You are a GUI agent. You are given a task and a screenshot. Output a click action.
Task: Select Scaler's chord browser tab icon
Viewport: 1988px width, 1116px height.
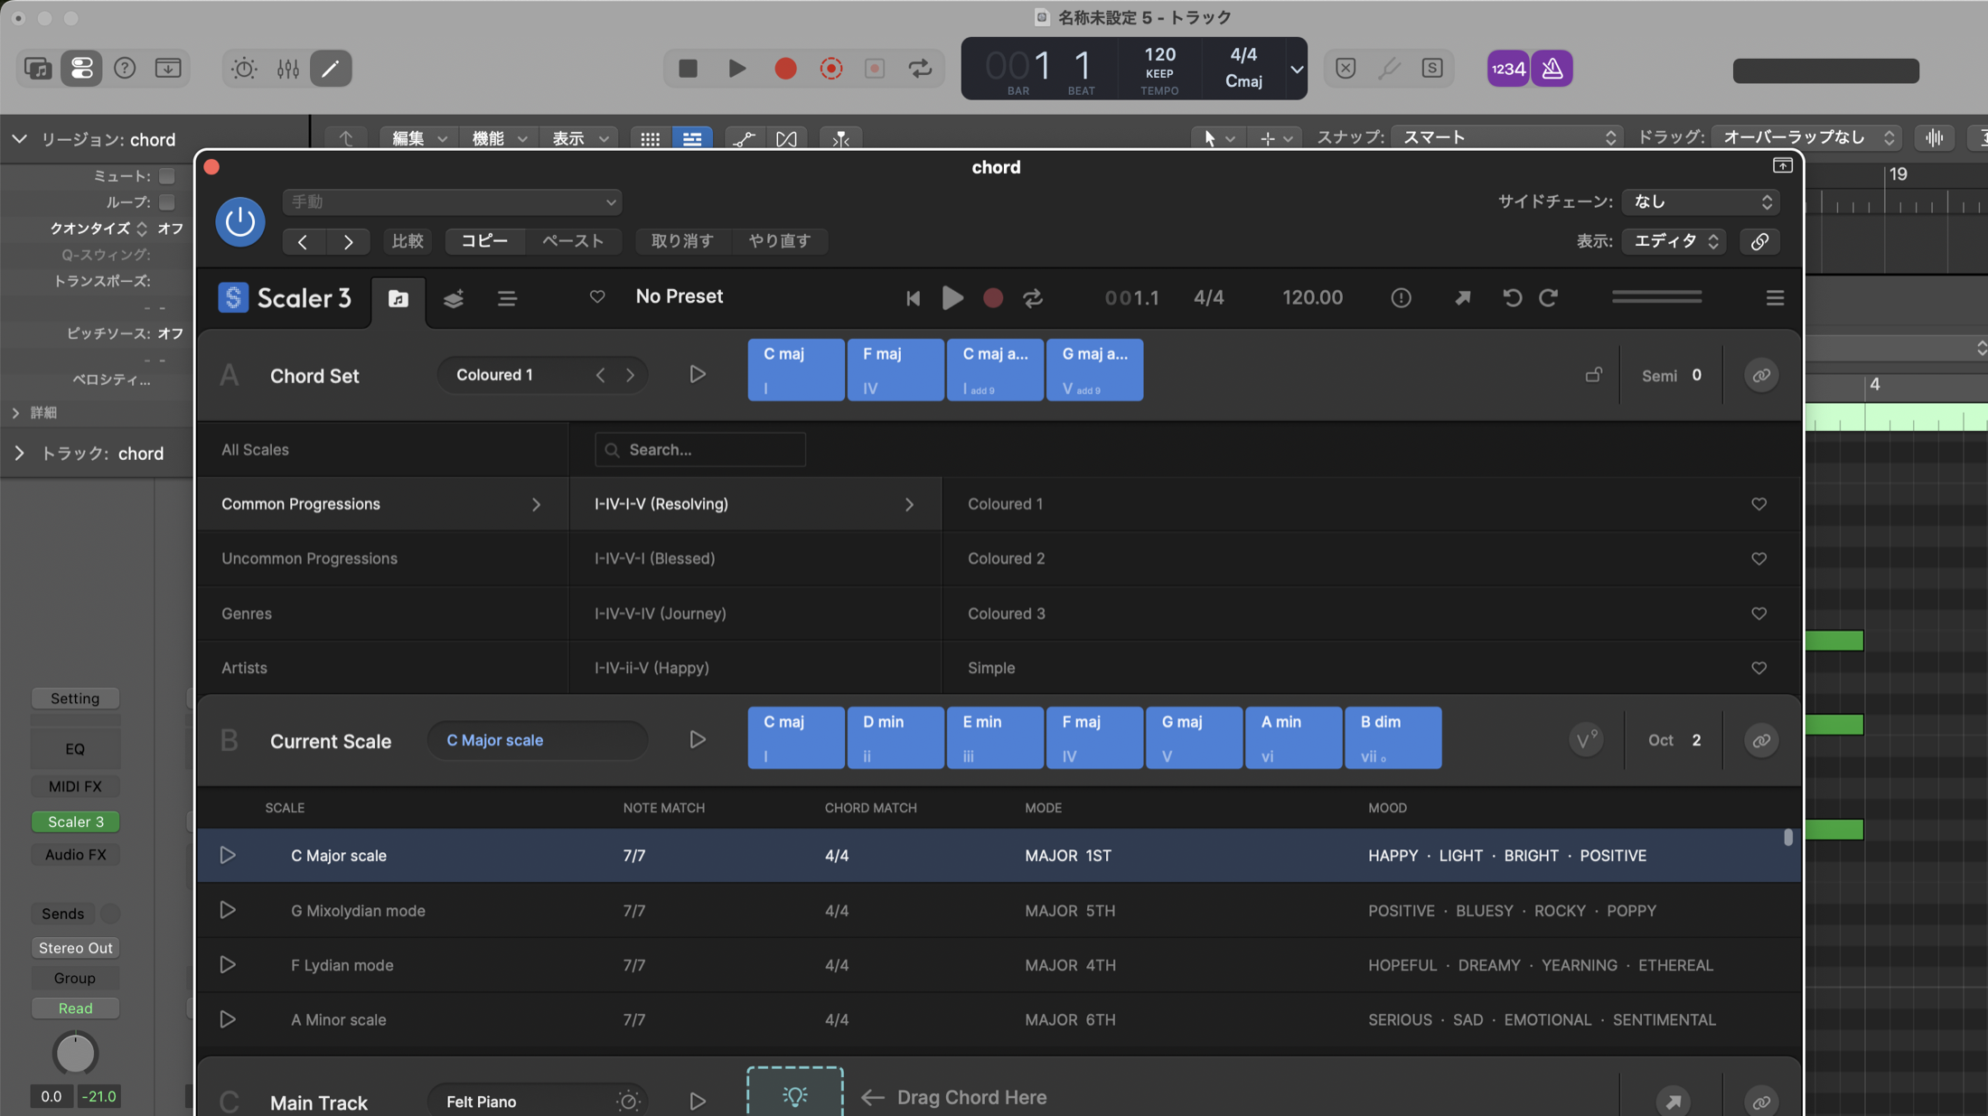coord(399,299)
